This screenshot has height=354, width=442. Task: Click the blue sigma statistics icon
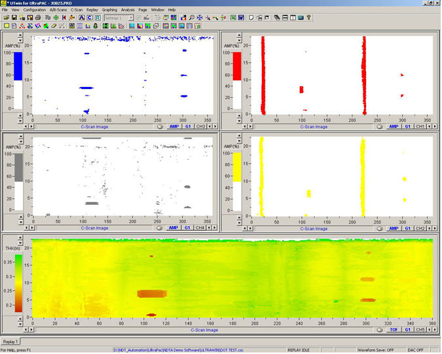click(30, 26)
